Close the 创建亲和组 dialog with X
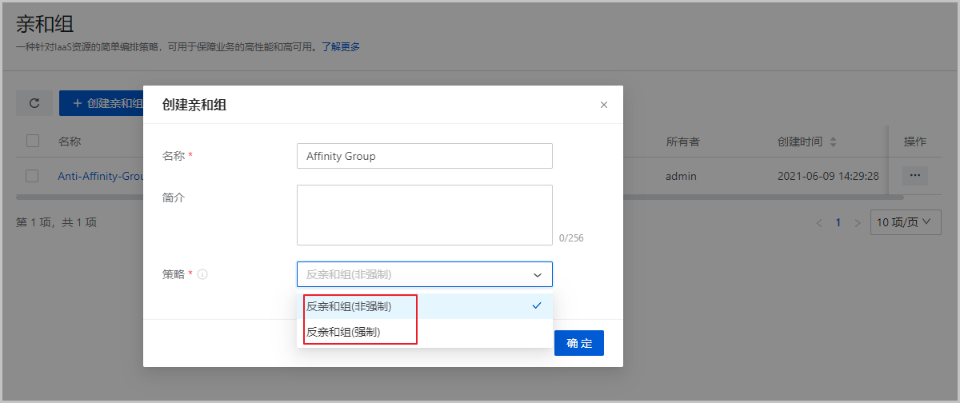Image resolution: width=960 pixels, height=403 pixels. (604, 105)
